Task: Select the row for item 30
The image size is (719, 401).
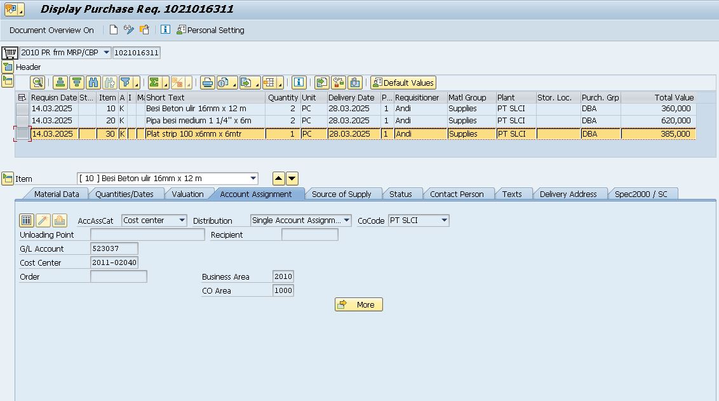Action: pos(22,133)
